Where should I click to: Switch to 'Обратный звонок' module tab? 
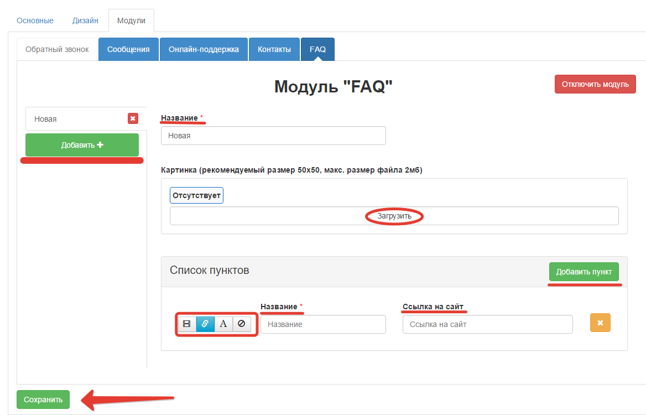coord(57,49)
